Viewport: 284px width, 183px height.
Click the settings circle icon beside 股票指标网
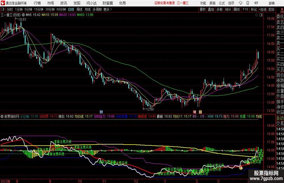coord(2,116)
